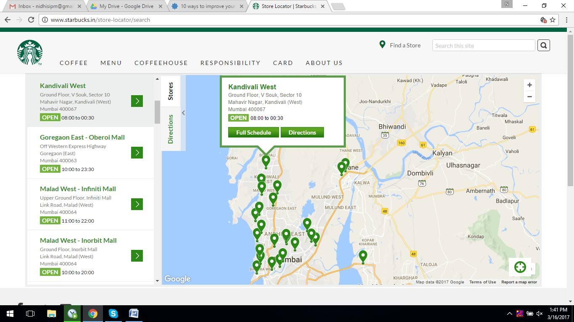This screenshot has height=322, width=574.
Task: Zoom out the map with minus button
Action: [529, 96]
